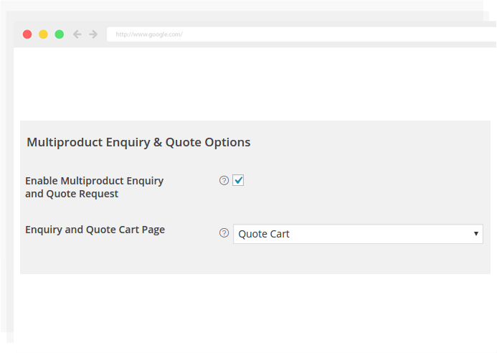This screenshot has width=497, height=353.
Task: Click 'and Quote Request' label line
Action: pyautogui.click(x=72, y=194)
